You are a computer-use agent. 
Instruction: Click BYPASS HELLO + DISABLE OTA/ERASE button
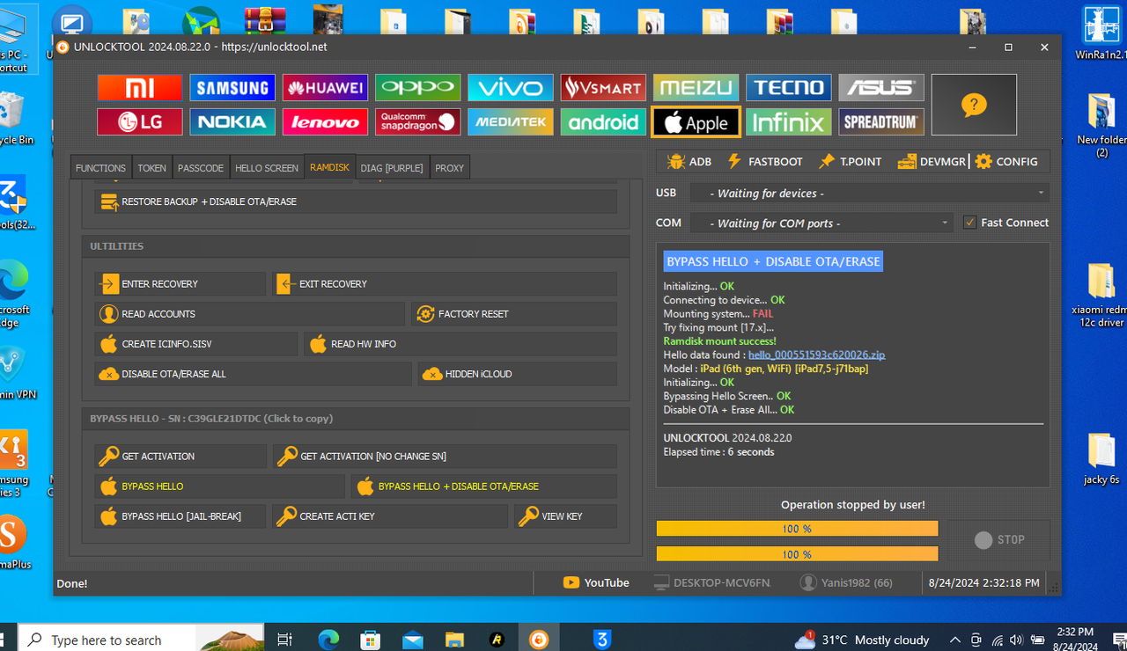point(484,486)
